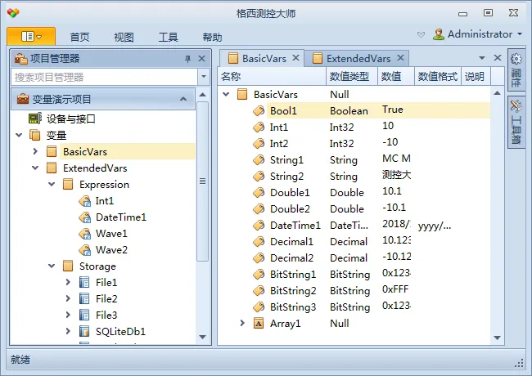Expand the BasicVars tree node
The height and width of the screenshot is (376, 532).
35,151
